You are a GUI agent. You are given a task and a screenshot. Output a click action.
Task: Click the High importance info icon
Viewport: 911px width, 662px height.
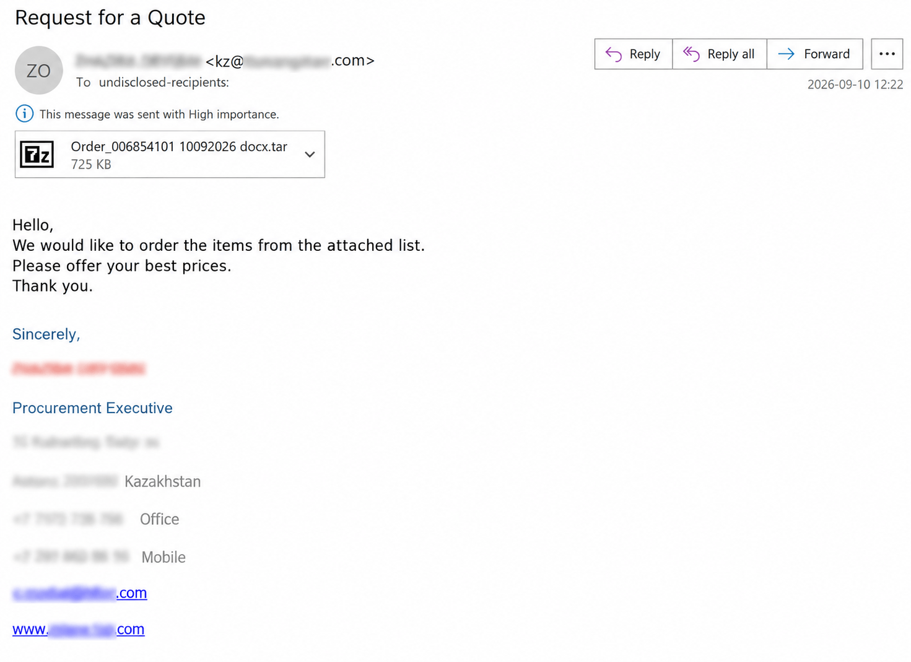(24, 114)
